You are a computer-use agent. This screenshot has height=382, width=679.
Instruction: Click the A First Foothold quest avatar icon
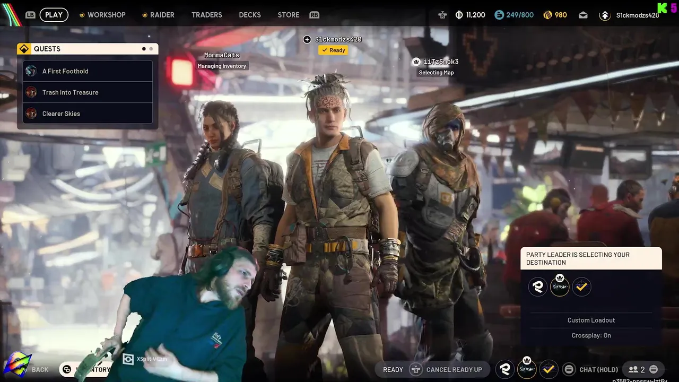[31, 71]
